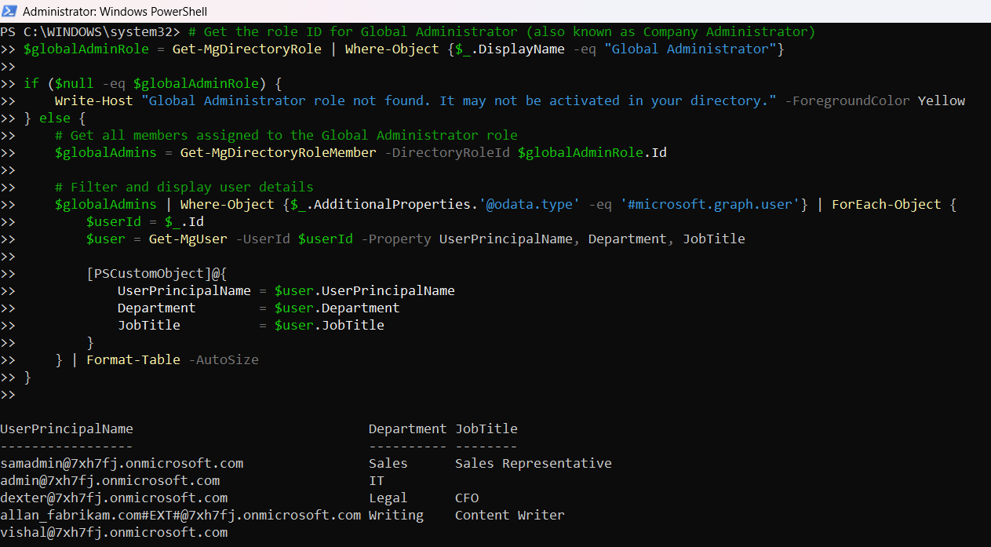The height and width of the screenshot is (547, 991).
Task: Click the Write-Host command in the script
Action: (93, 100)
